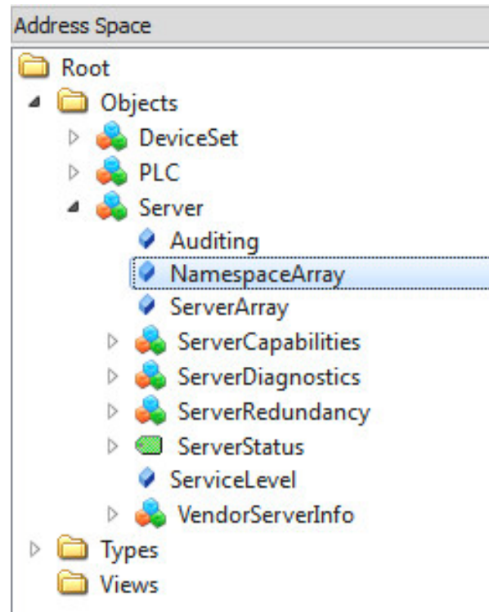The image size is (489, 612).
Task: Click the ServerStatus green tag icon
Action: [x=149, y=445]
